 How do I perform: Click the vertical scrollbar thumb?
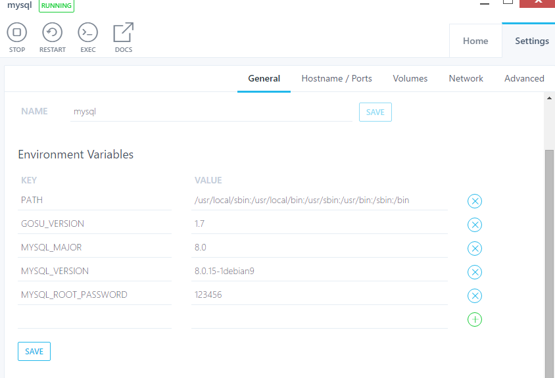coord(549,264)
